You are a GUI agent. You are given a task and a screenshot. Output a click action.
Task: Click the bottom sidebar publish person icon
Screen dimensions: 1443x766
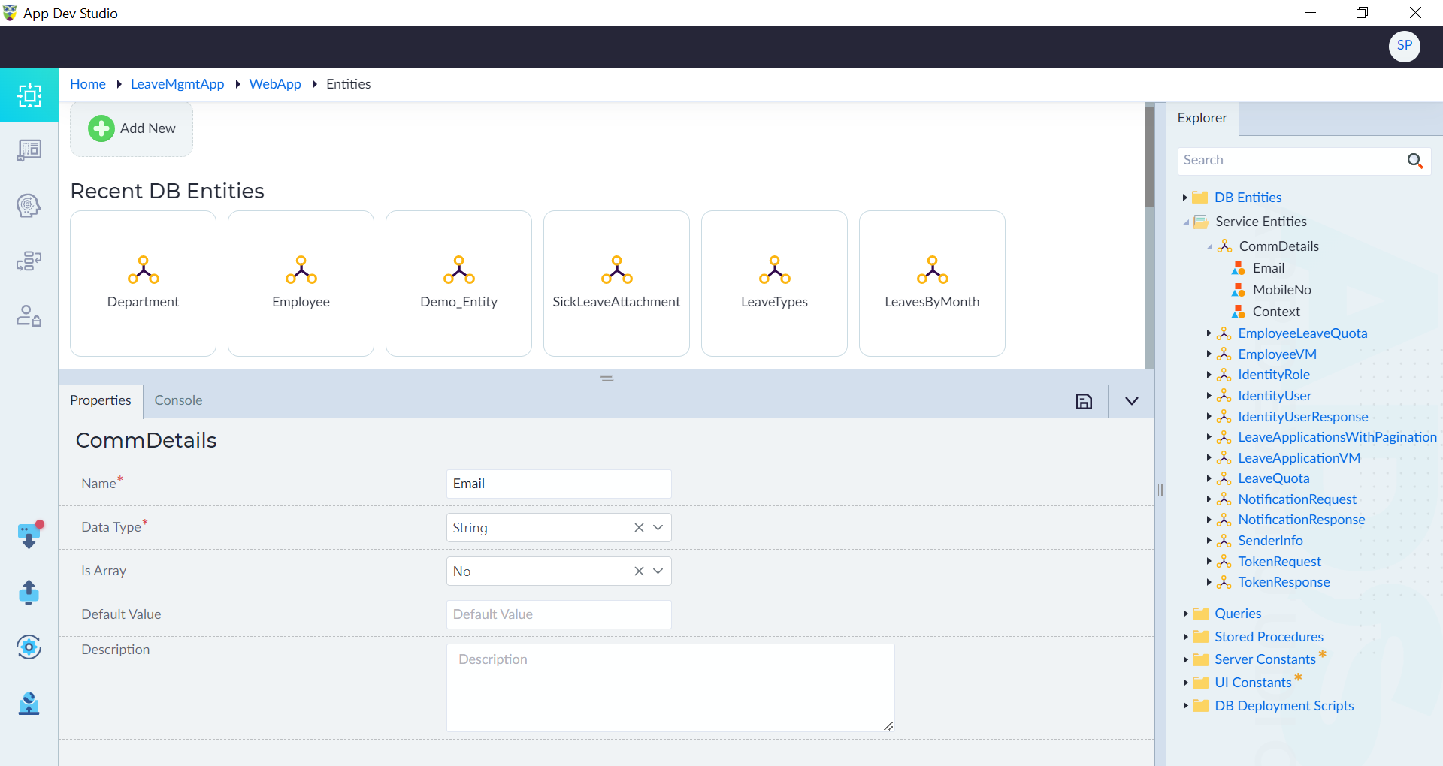pyautogui.click(x=29, y=703)
